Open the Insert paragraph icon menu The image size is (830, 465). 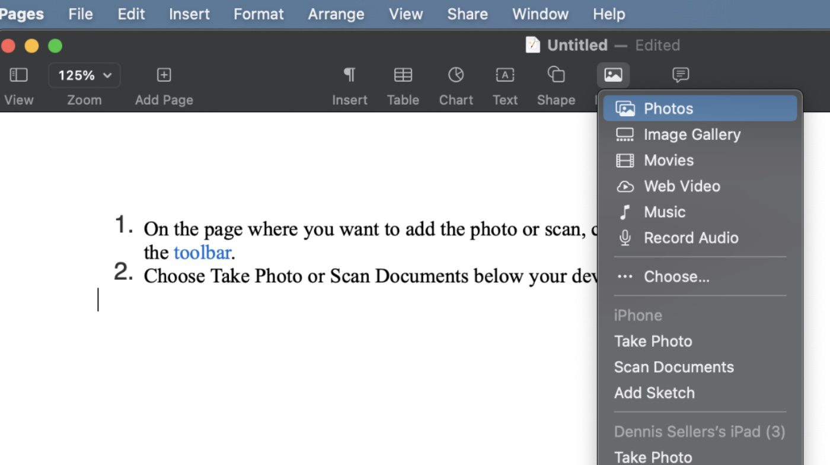tap(349, 75)
